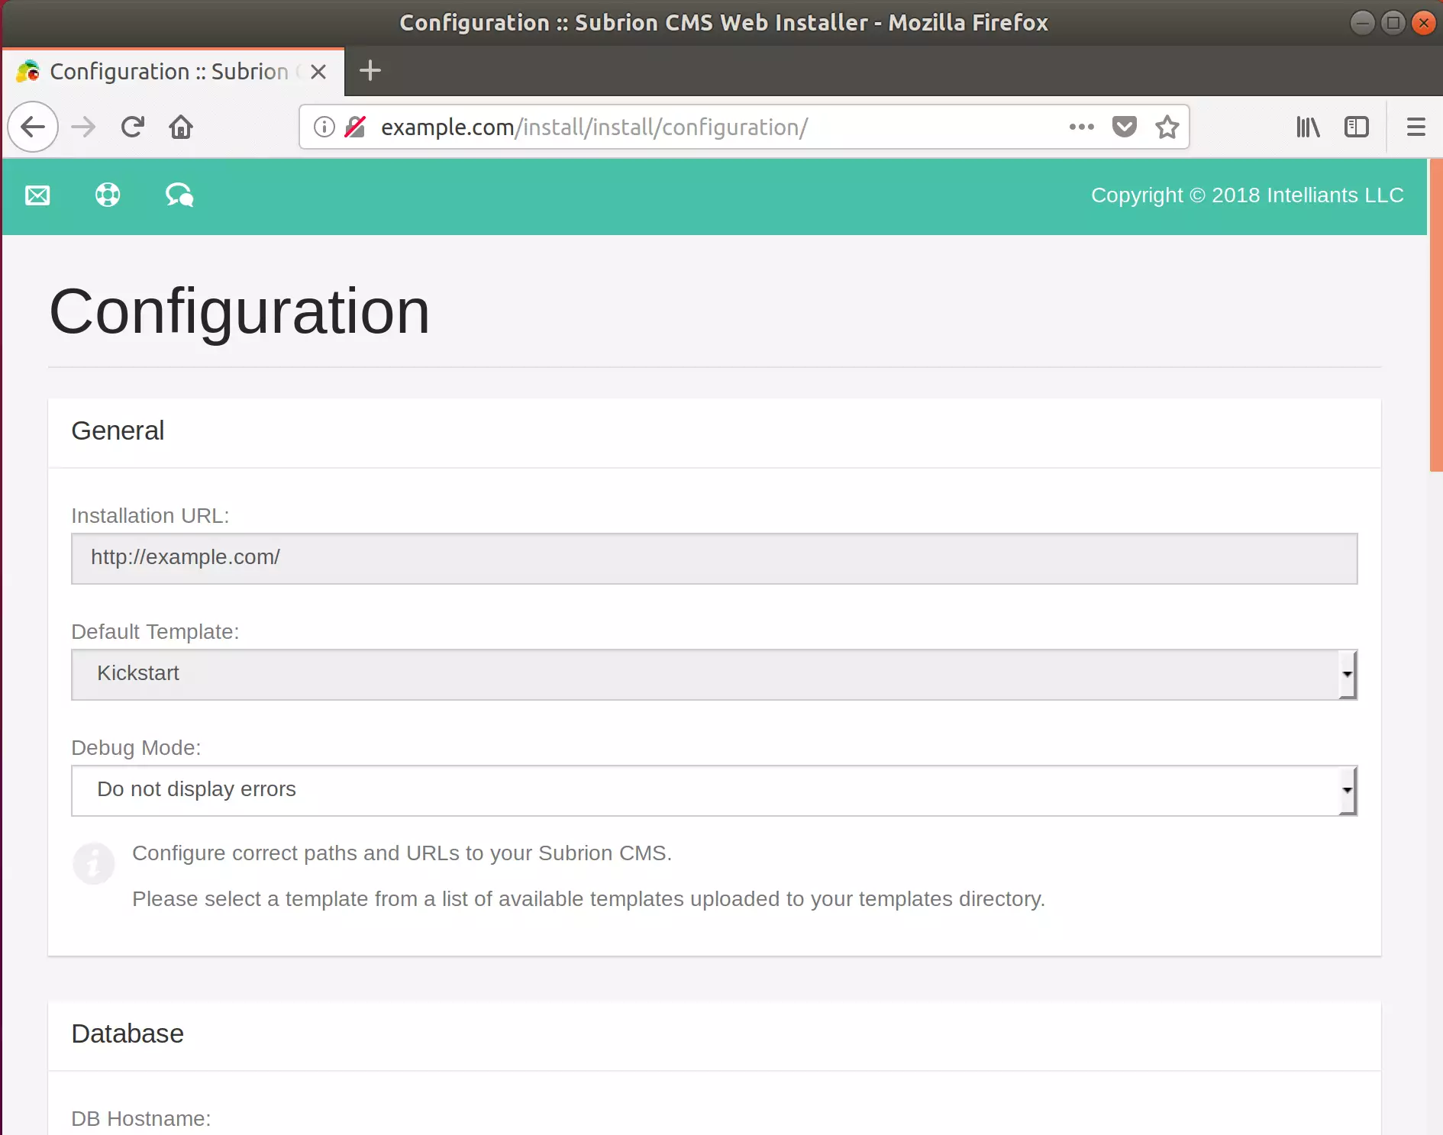Toggle the sidebar view icon

(1357, 127)
